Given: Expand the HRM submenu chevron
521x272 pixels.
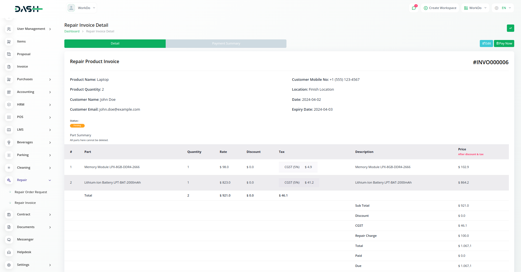Looking at the screenshot, I should click(x=50, y=105).
